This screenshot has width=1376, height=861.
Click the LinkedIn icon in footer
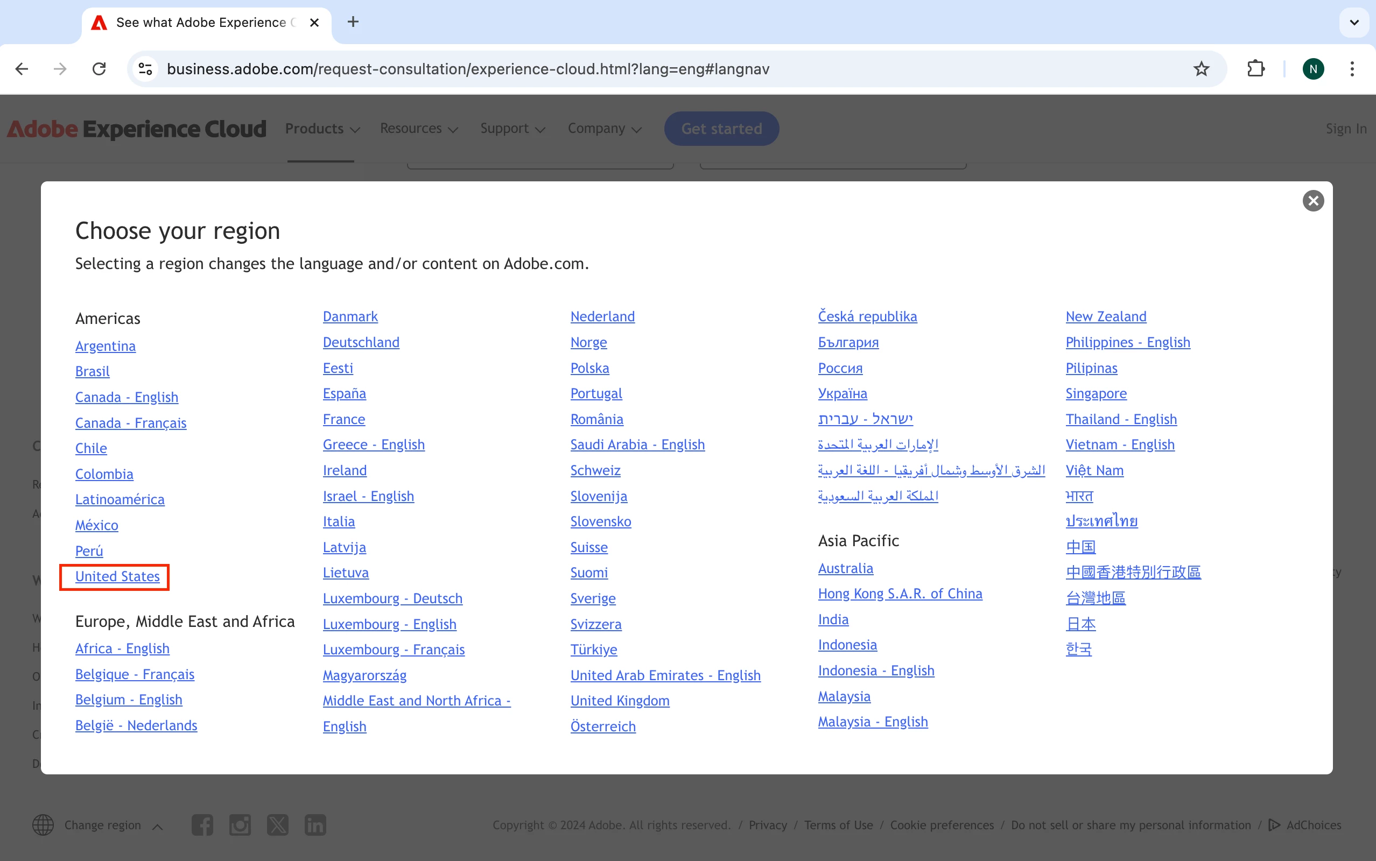315,824
